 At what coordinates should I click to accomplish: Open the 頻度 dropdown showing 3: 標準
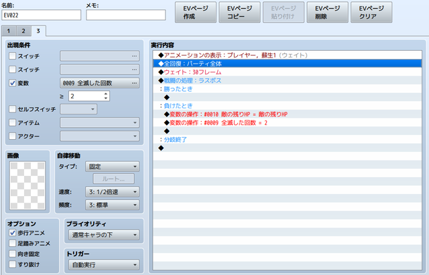pyautogui.click(x=112, y=205)
